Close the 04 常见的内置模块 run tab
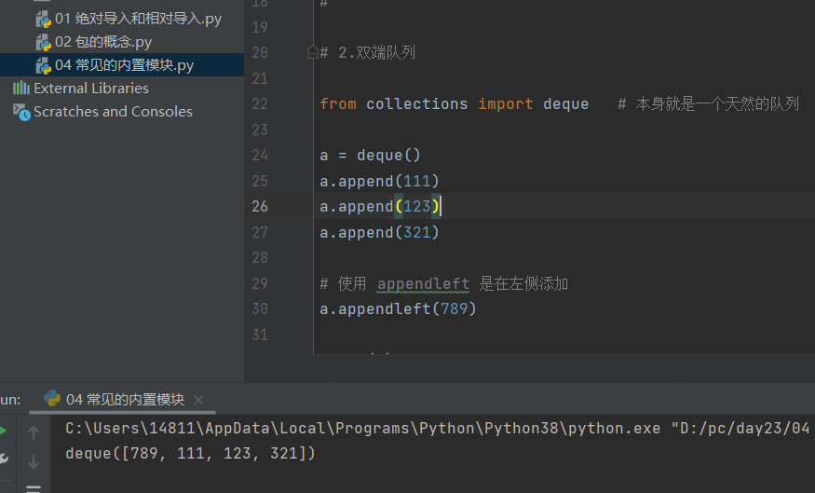Image resolution: width=815 pixels, height=493 pixels. pos(198,400)
